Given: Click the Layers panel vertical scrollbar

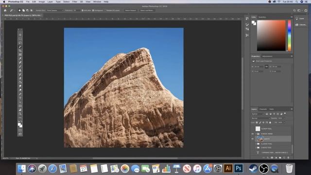Looking at the screenshot, I should (x=292, y=149).
